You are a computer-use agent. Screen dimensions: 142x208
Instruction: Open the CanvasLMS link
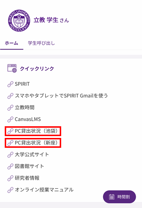pyautogui.click(x=28, y=119)
